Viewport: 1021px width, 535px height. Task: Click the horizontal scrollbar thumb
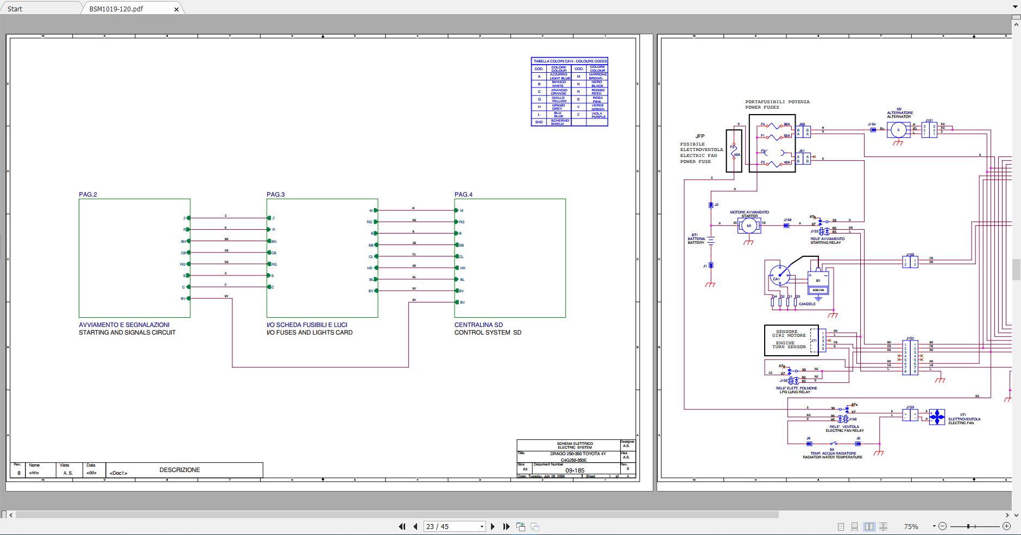(x=398, y=515)
